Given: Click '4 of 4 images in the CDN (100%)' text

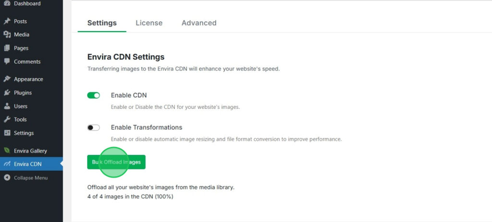Looking at the screenshot, I should pyautogui.click(x=130, y=197).
